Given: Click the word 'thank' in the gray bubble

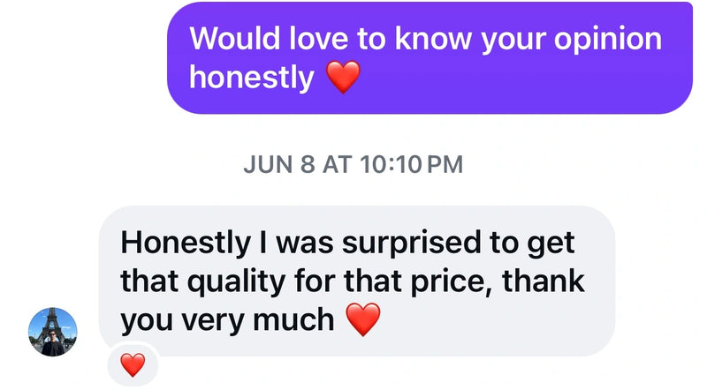Looking at the screenshot, I should coord(544,281).
